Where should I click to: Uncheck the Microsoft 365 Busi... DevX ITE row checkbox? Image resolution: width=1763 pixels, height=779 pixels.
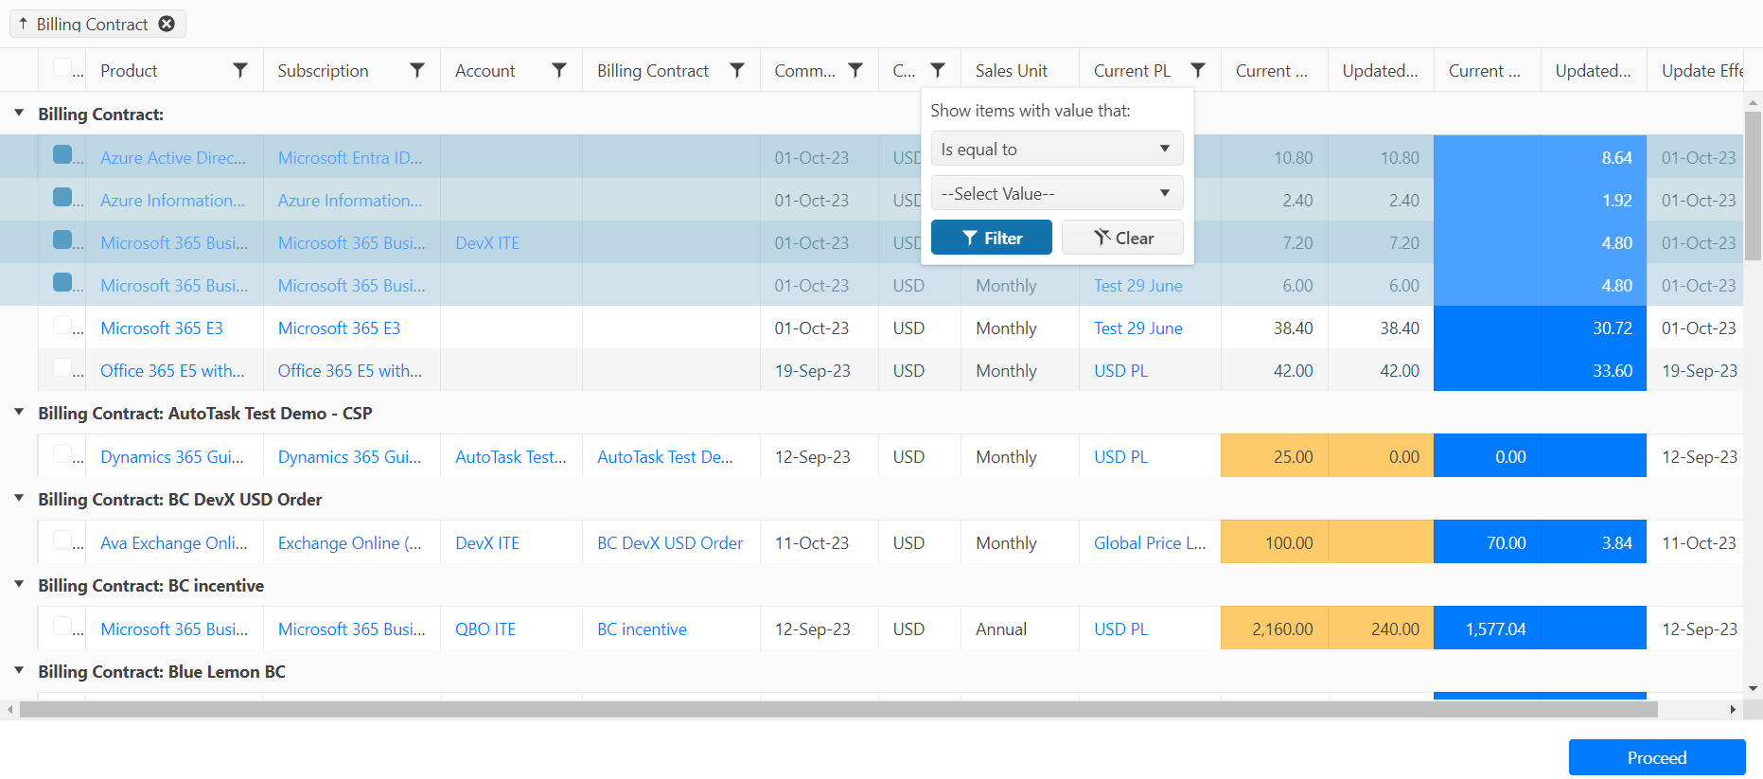click(62, 239)
